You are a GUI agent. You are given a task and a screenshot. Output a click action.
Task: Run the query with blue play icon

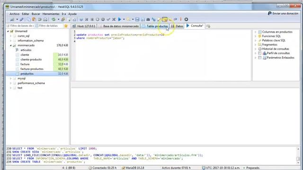pyautogui.click(x=120, y=19)
